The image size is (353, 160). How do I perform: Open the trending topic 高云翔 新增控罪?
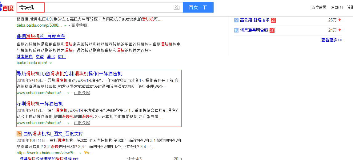point(255,20)
